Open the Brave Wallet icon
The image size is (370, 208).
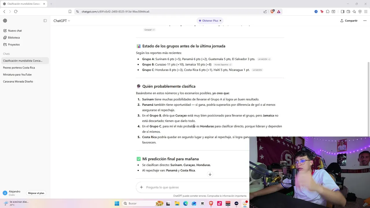click(x=348, y=12)
